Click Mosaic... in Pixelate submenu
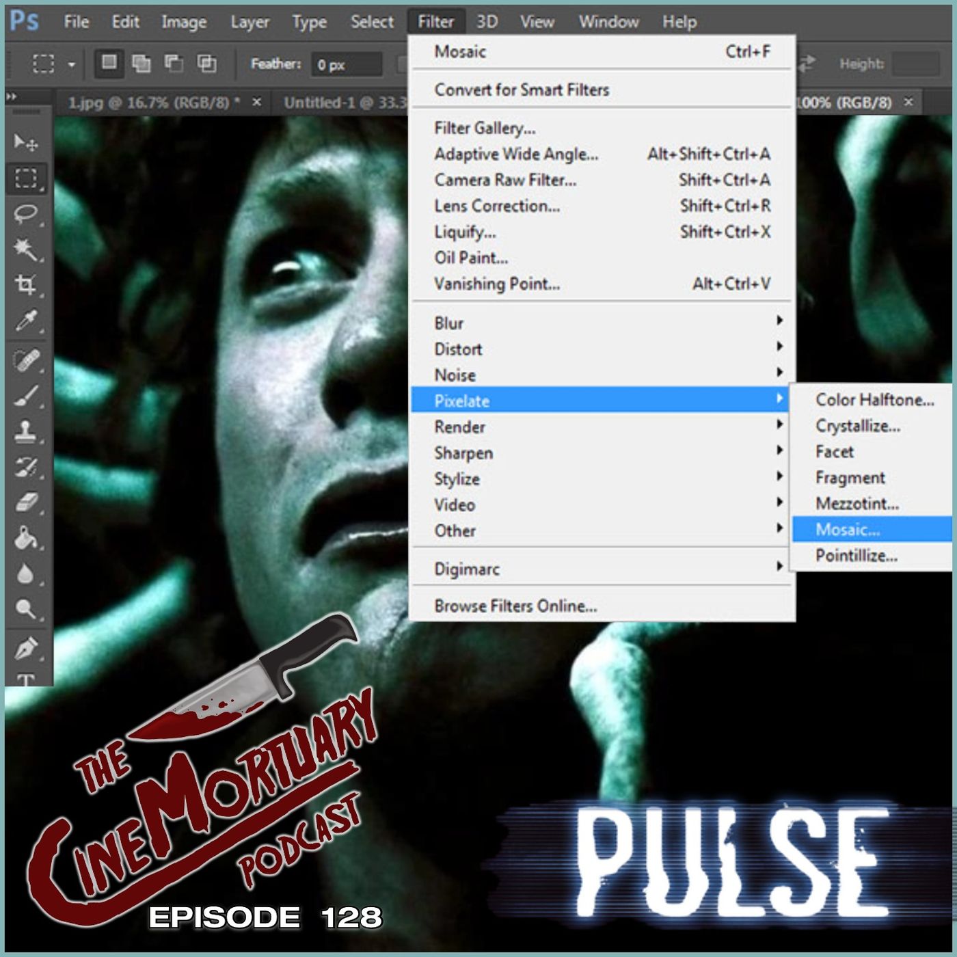This screenshot has width=957, height=957. [848, 530]
